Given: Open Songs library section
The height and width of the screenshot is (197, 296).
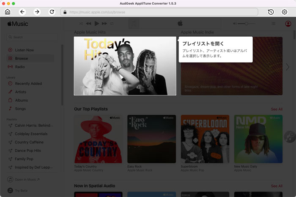Looking at the screenshot, I should coord(30,109).
